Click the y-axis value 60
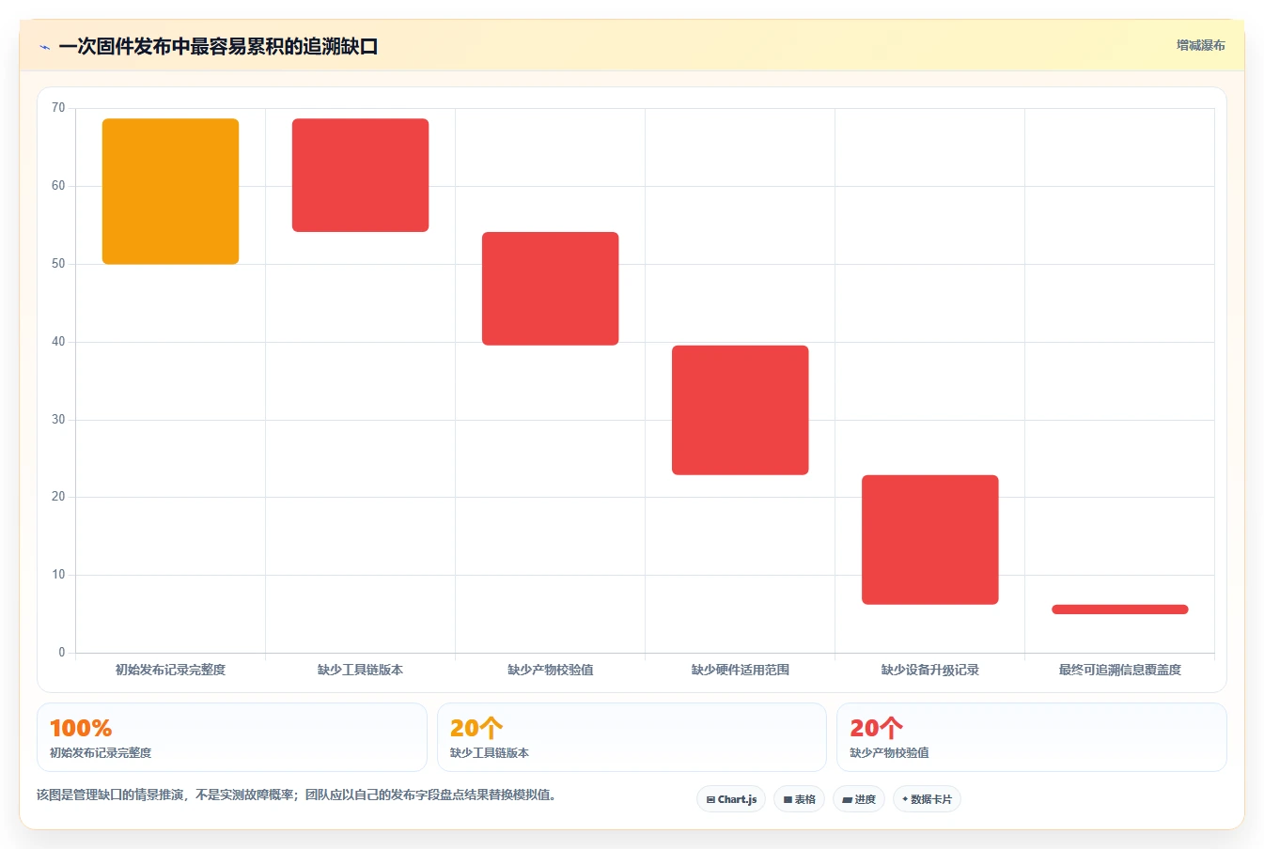 [x=58, y=186]
